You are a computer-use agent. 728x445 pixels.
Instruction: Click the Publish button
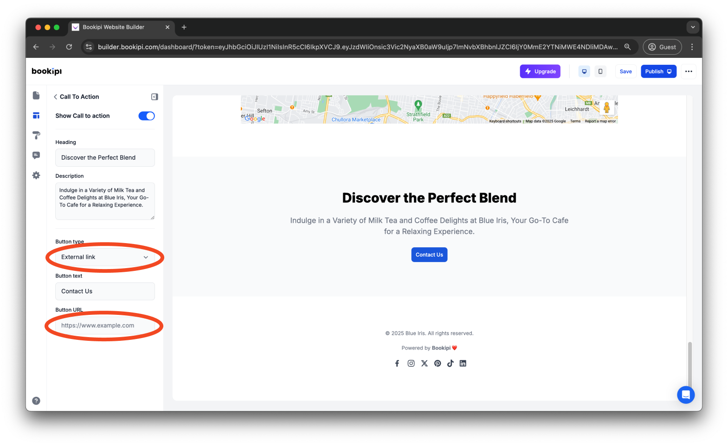[x=658, y=71]
